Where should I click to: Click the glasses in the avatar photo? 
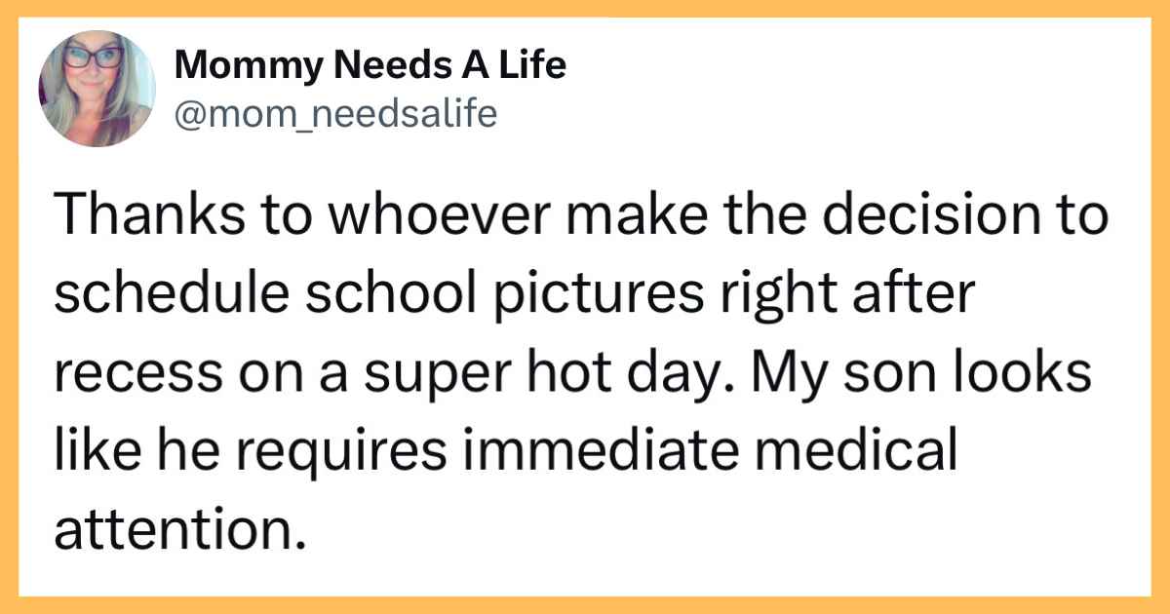click(95, 57)
